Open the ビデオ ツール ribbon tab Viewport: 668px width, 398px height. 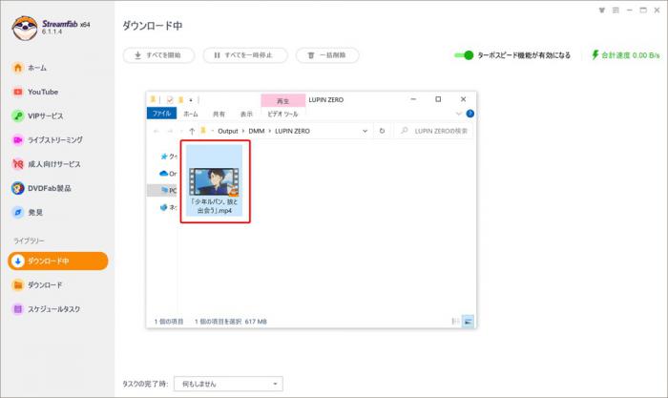282,114
